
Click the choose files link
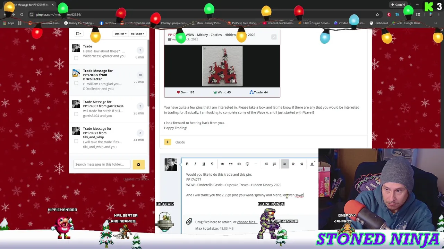(247, 222)
